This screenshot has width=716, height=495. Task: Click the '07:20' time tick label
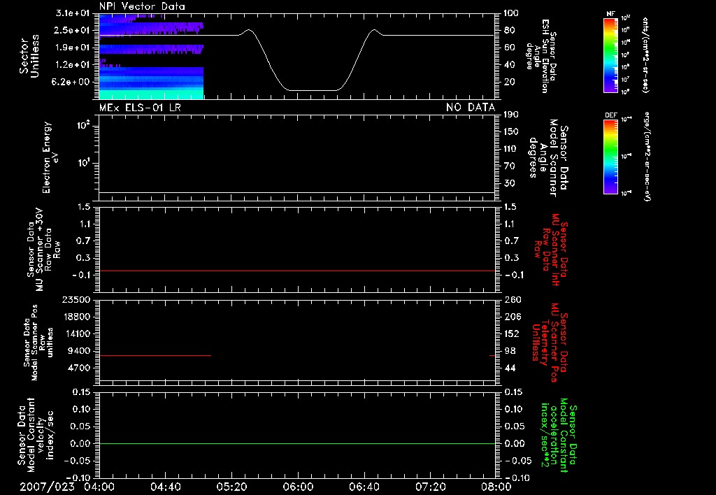(430, 487)
